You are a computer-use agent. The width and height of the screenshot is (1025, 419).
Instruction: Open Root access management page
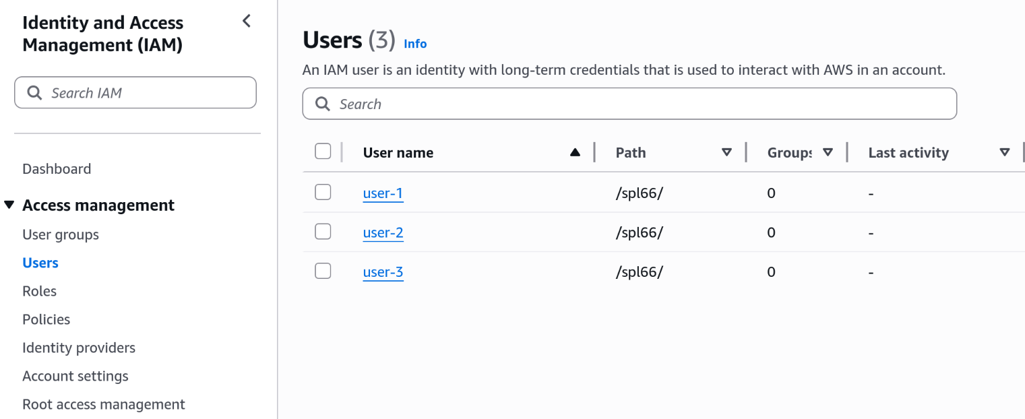(x=104, y=404)
